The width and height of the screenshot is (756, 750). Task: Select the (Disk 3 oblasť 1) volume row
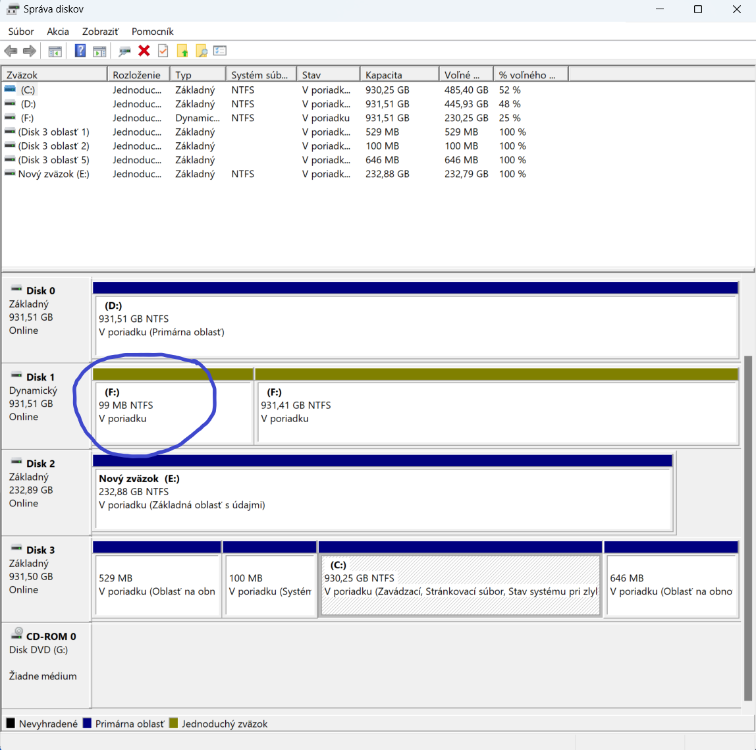[x=285, y=132]
